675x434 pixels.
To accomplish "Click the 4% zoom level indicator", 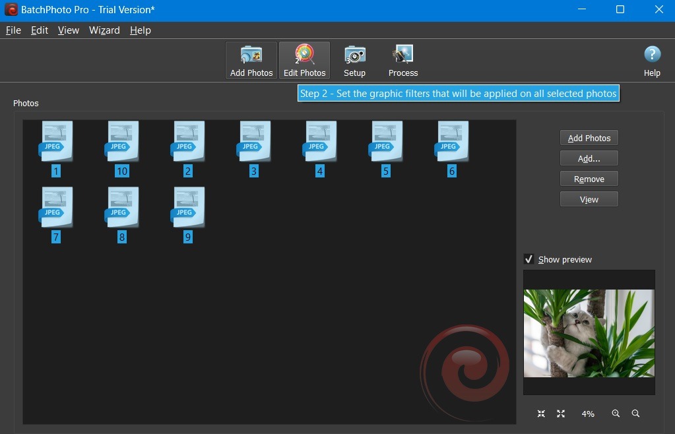I will (587, 414).
